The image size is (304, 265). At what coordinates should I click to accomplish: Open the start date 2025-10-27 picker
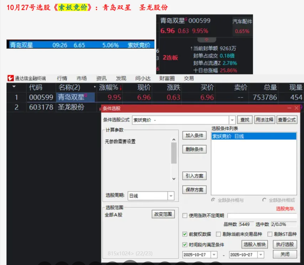coord(214,255)
